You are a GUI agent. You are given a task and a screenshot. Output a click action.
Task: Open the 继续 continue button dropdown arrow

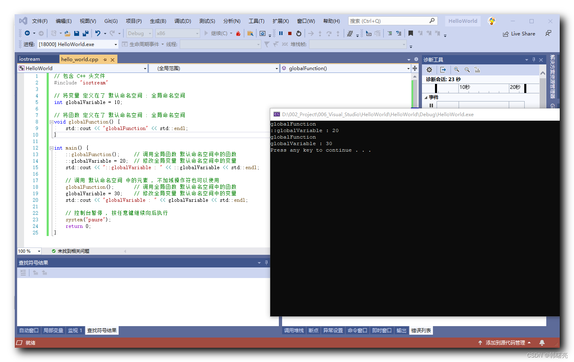[231, 33]
